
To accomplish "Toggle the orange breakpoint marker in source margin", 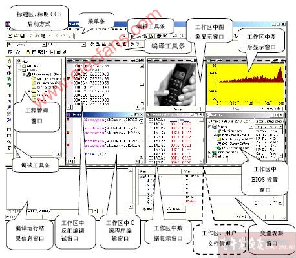I will click(68, 133).
